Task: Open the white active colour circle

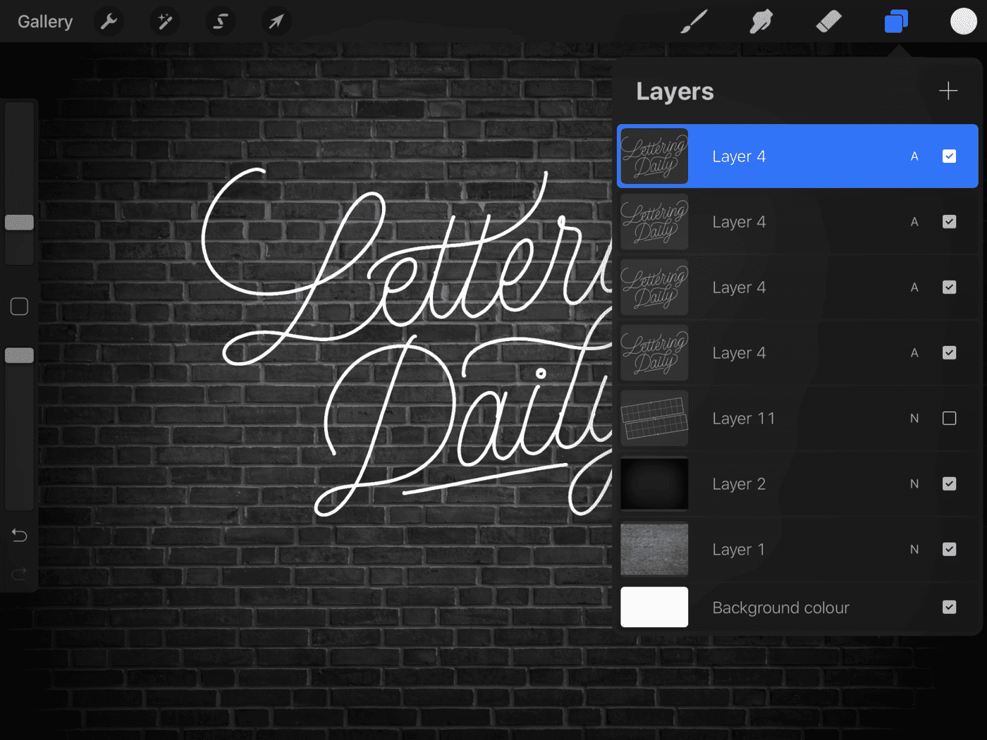Action: click(x=963, y=21)
